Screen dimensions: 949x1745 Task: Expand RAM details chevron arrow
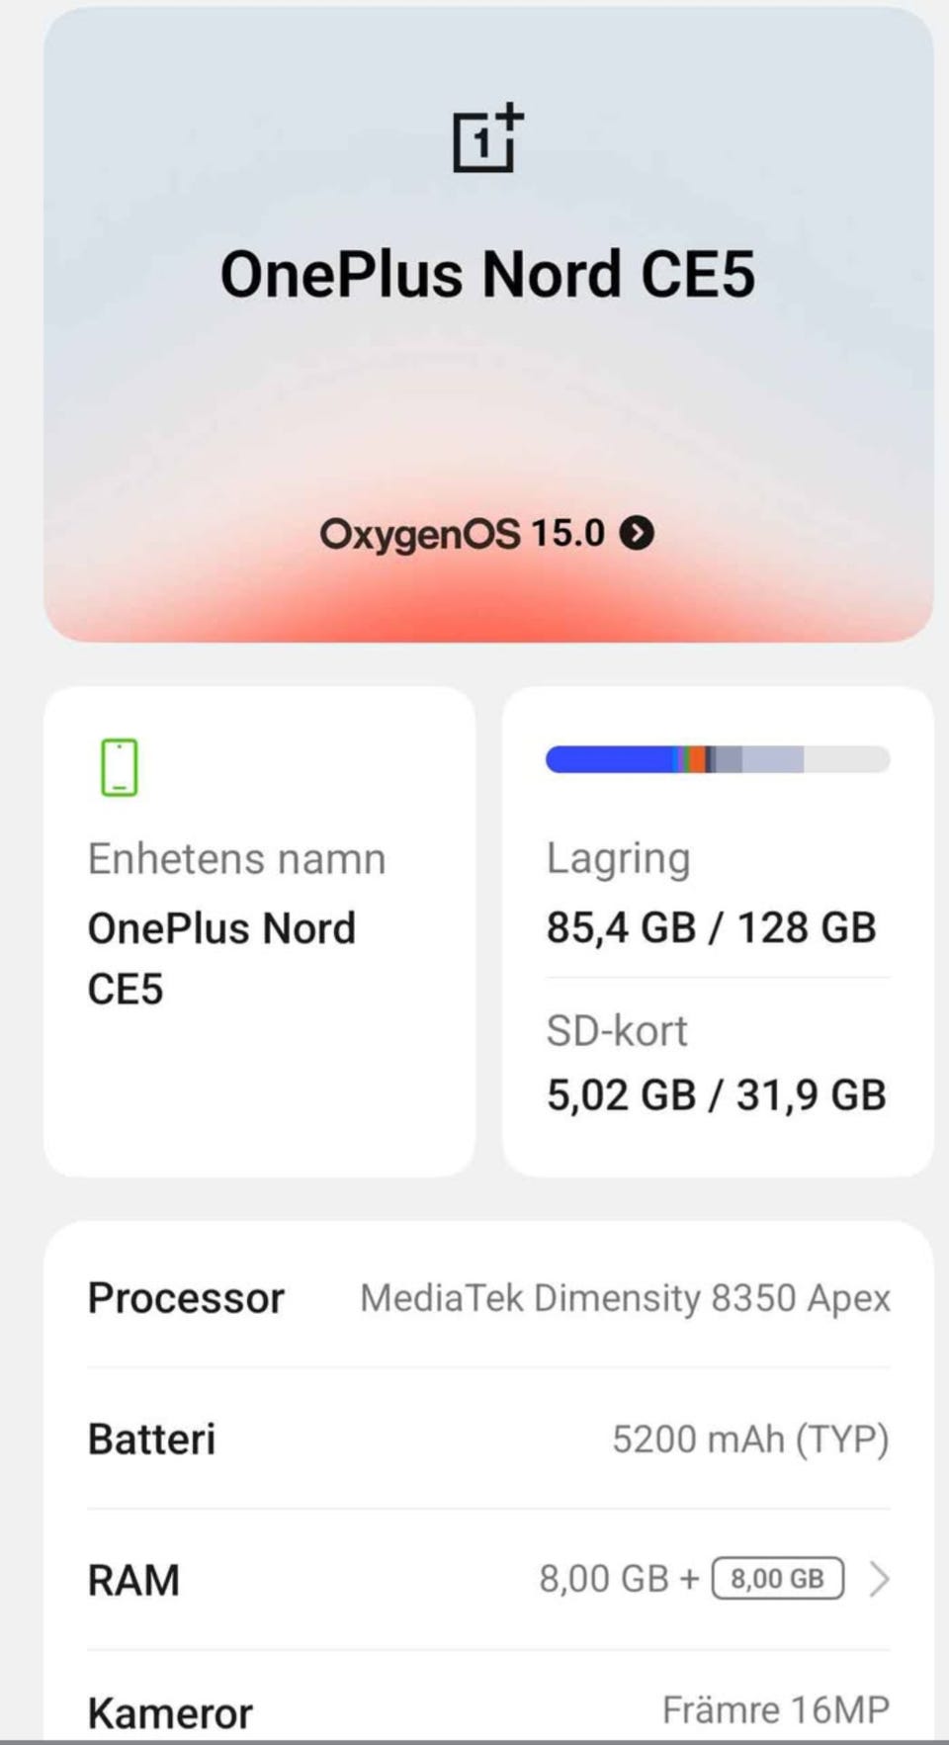[x=878, y=1579]
